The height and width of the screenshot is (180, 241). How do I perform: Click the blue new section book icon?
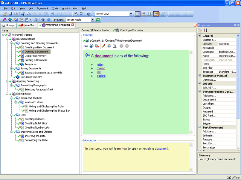(x=10, y=20)
